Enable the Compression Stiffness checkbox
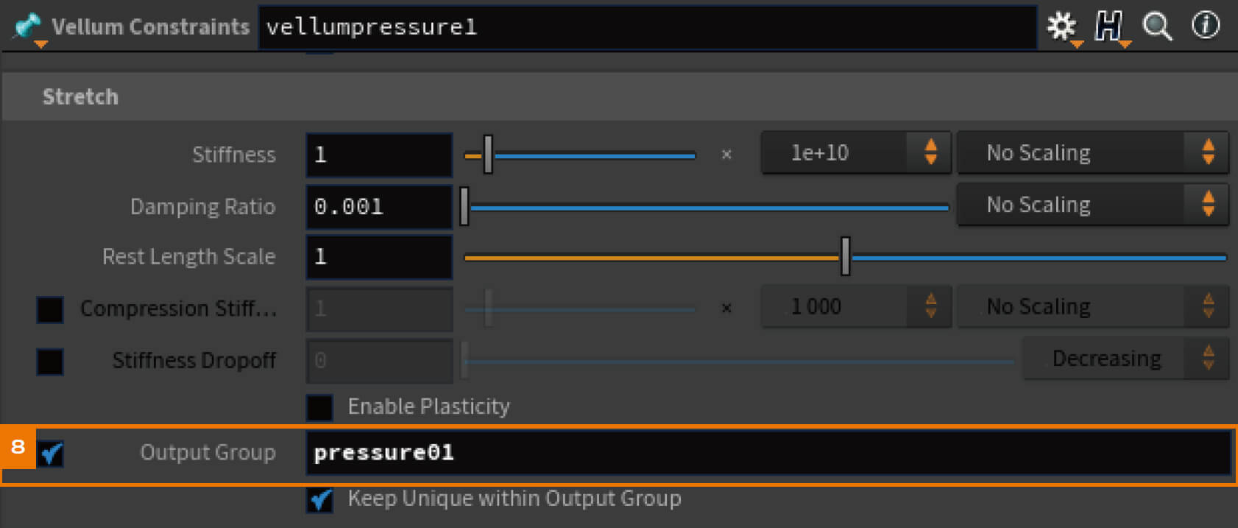Image resolution: width=1238 pixels, height=528 pixels. 50,310
